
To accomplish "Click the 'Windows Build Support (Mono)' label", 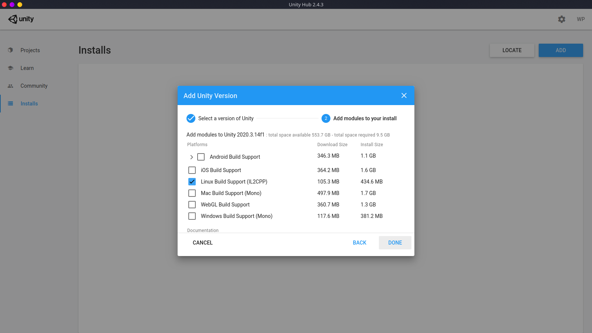I will point(237,216).
